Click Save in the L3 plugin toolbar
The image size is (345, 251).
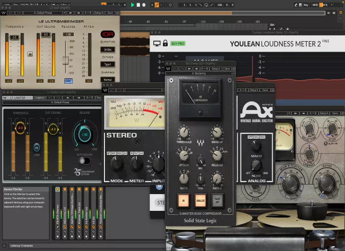110,13
